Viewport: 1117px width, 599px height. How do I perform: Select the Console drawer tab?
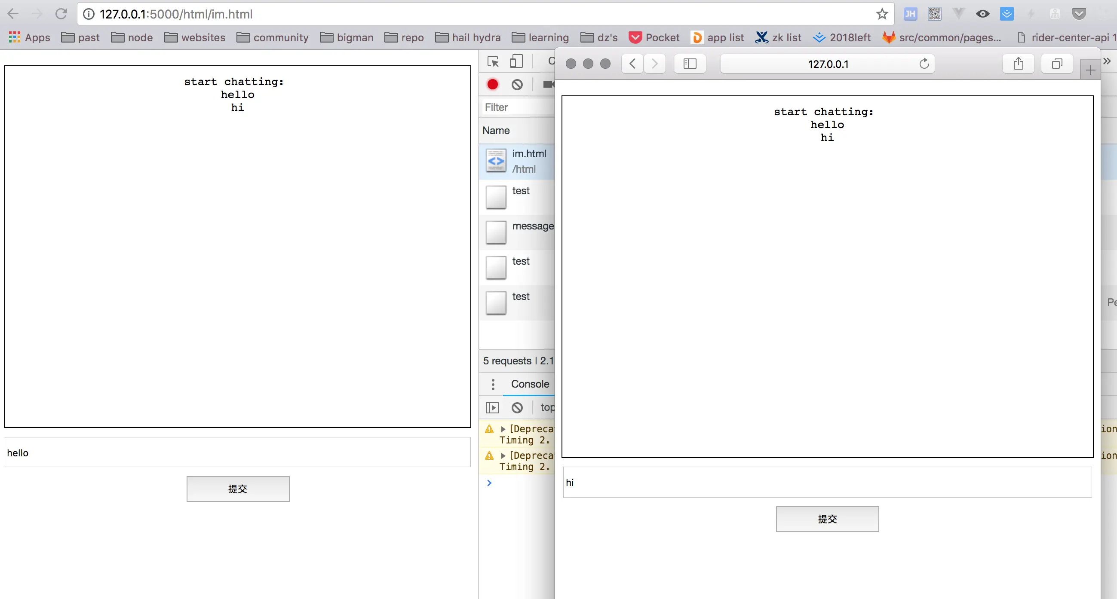coord(529,384)
